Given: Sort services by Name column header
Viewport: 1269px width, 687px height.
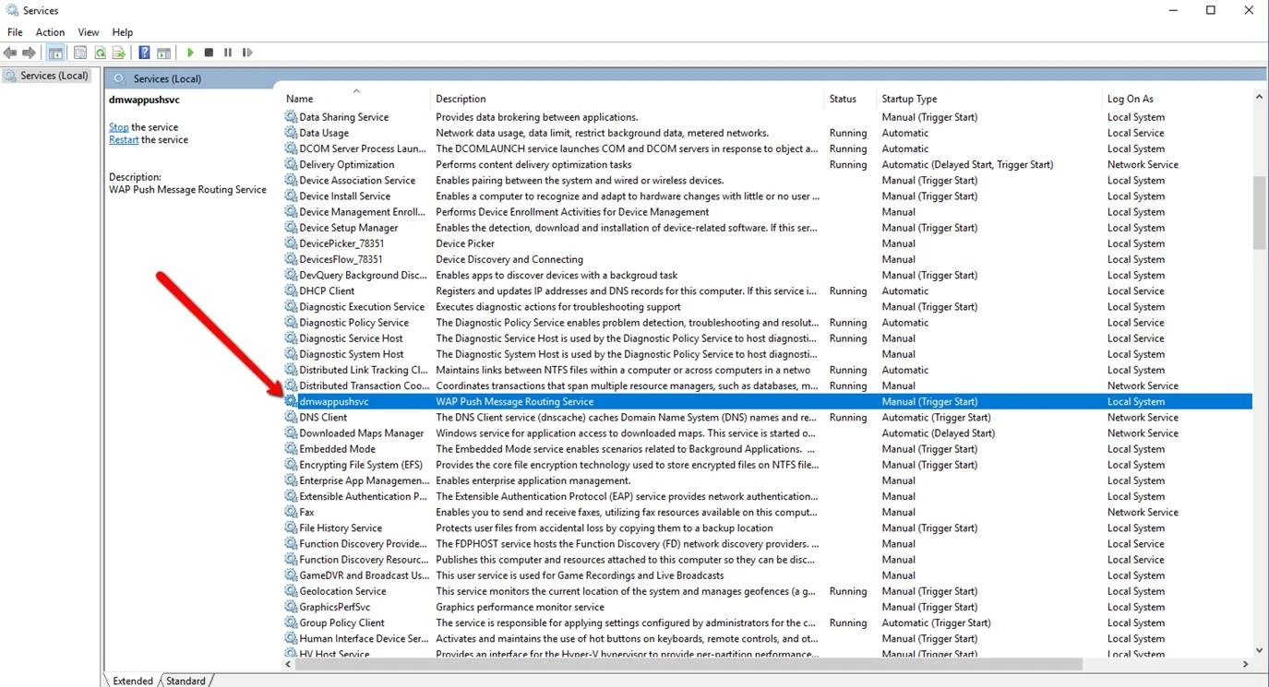Looking at the screenshot, I should point(299,99).
